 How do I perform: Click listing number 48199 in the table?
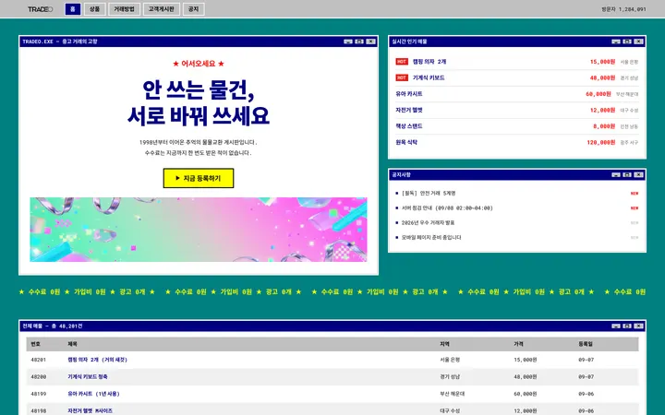point(39,394)
